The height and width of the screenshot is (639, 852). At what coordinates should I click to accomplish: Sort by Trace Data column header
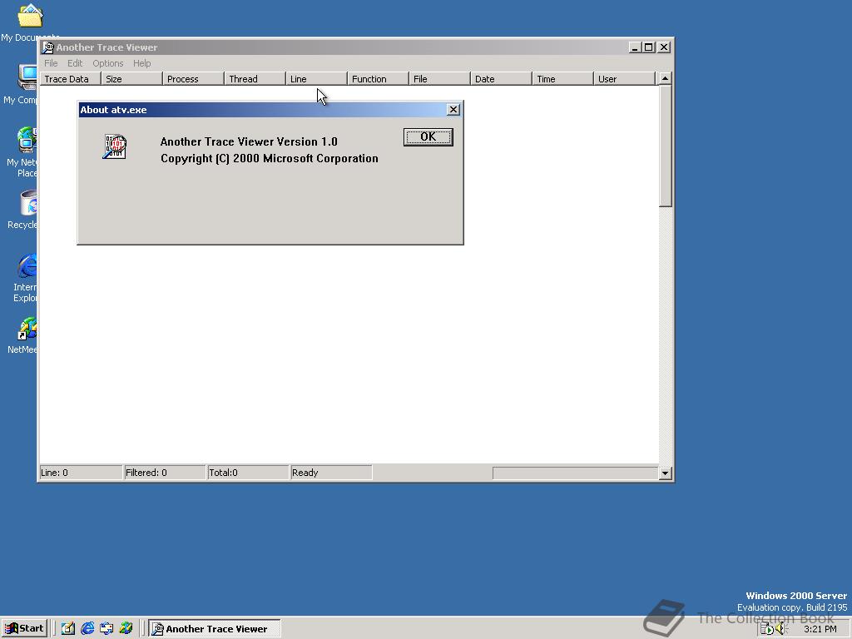coord(71,79)
